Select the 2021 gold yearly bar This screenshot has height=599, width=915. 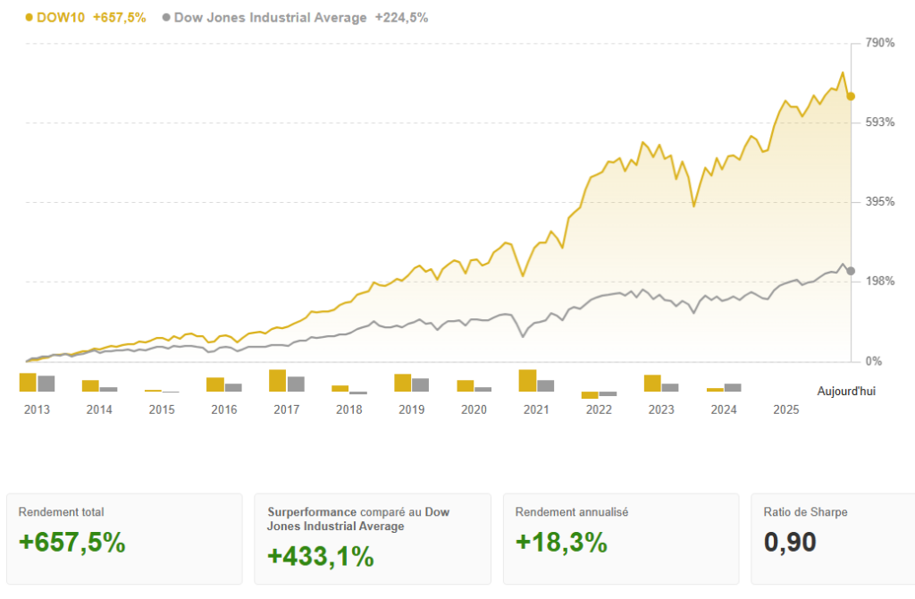(527, 381)
